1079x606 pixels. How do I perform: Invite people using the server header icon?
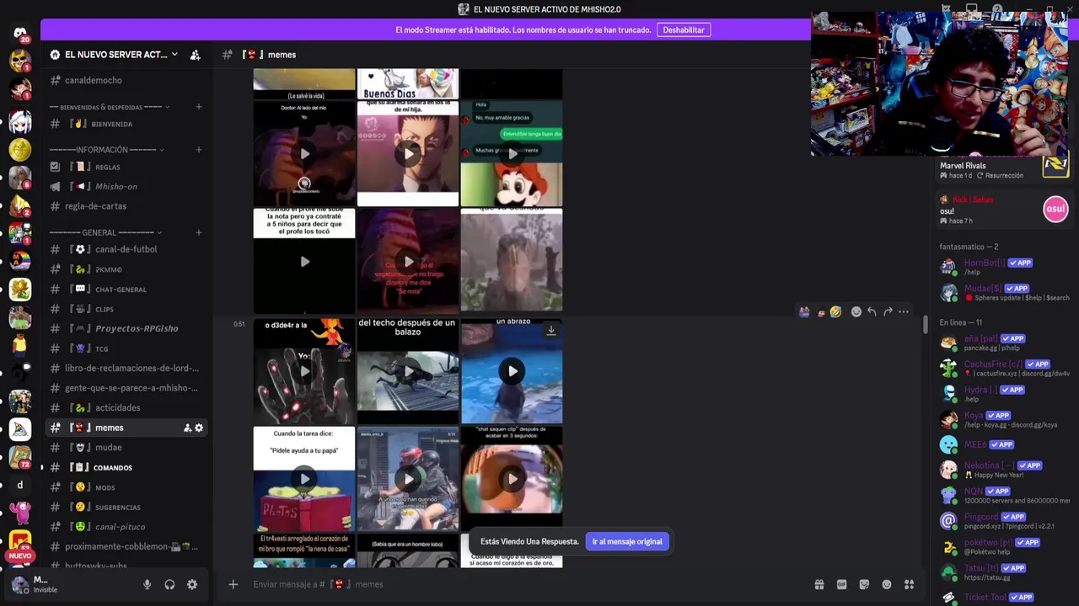(x=195, y=55)
